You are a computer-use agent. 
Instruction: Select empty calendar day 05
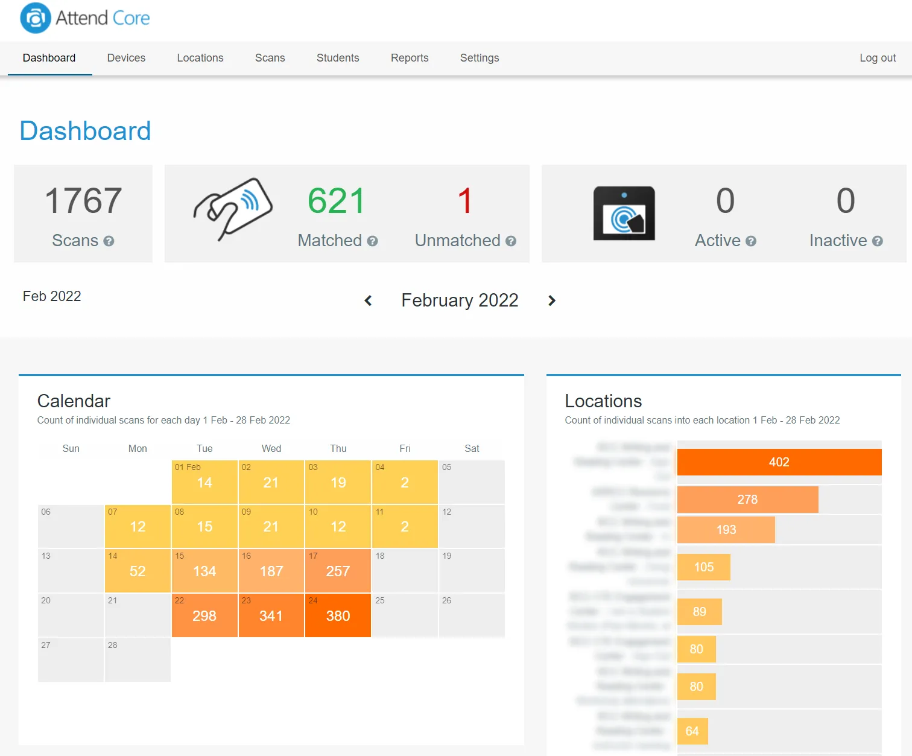pos(472,482)
